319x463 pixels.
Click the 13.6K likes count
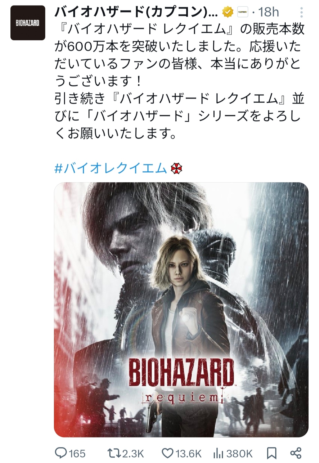(188, 453)
